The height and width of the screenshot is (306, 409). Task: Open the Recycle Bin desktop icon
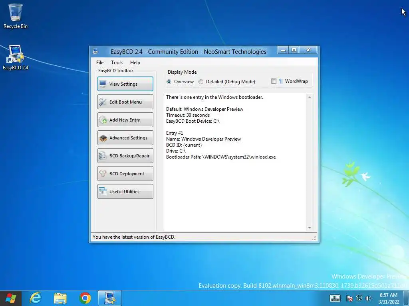[16, 16]
